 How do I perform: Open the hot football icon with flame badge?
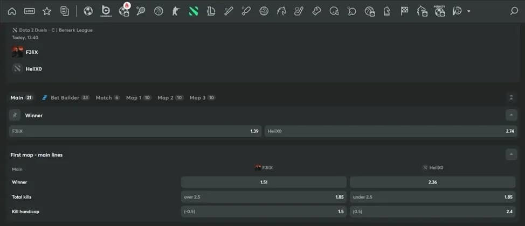click(124, 10)
